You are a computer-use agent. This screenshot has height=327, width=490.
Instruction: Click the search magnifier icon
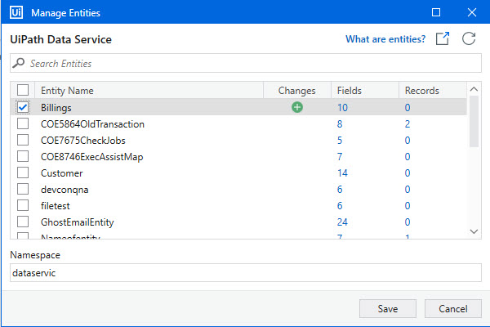20,63
